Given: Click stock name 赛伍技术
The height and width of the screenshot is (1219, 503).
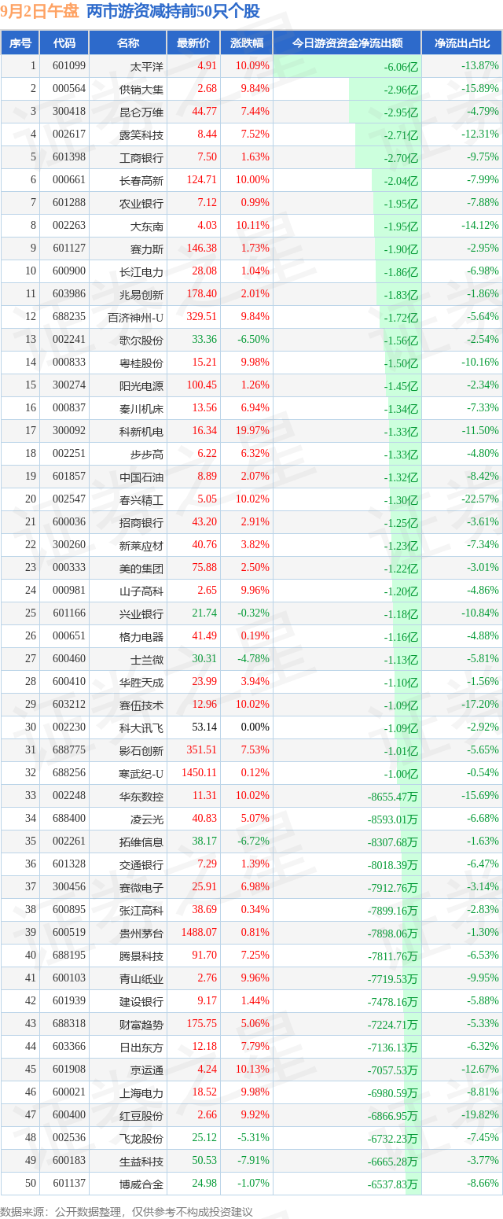Looking at the screenshot, I should [x=141, y=705].
